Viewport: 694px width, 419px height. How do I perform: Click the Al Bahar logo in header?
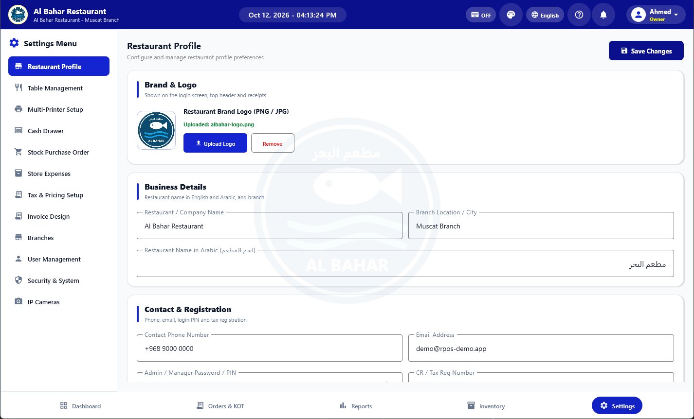pyautogui.click(x=18, y=15)
